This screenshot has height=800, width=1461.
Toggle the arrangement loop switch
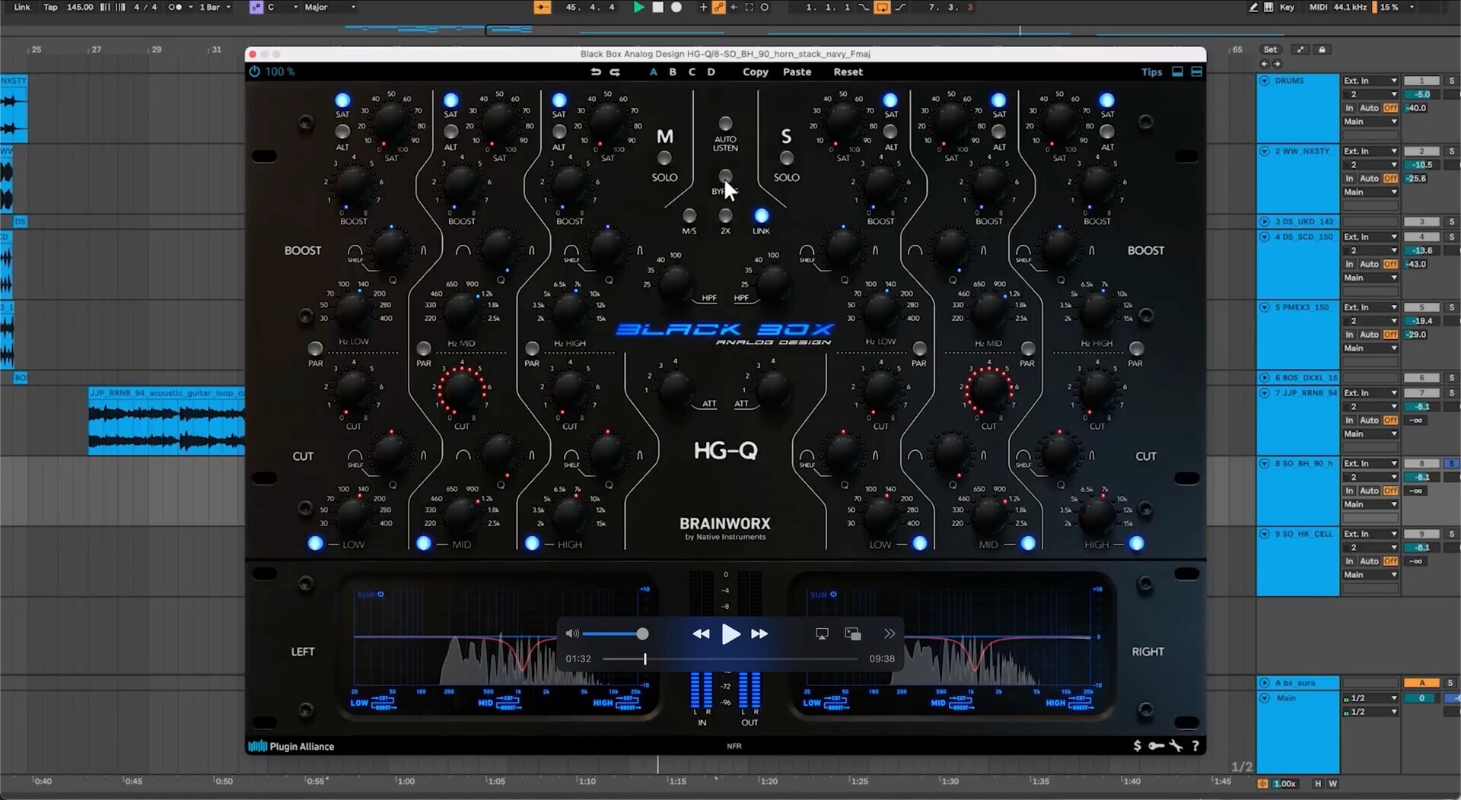[882, 7]
